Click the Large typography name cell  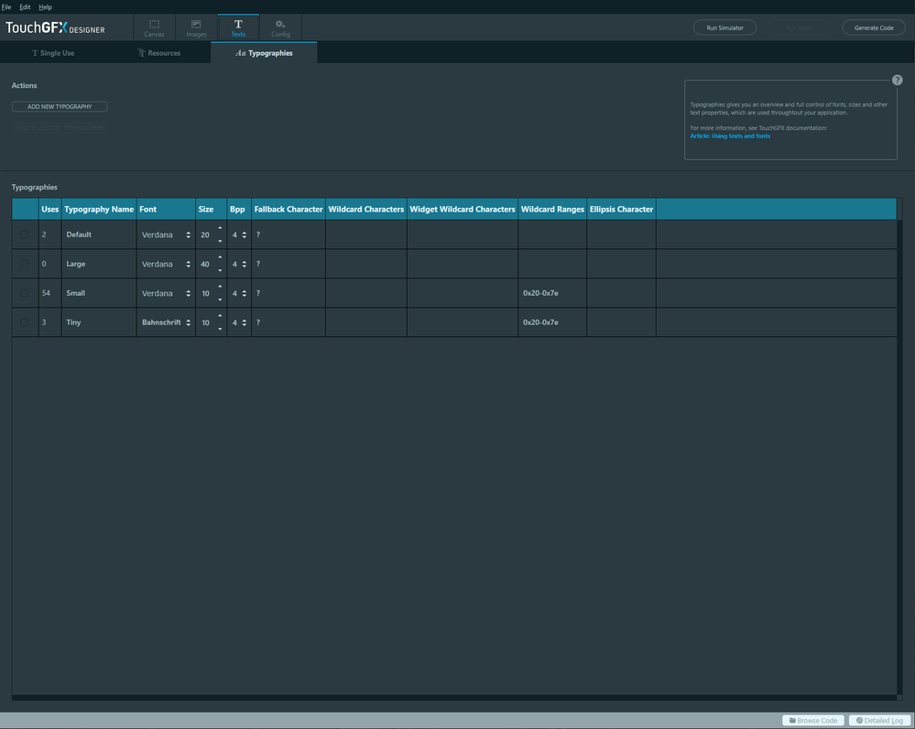99,264
